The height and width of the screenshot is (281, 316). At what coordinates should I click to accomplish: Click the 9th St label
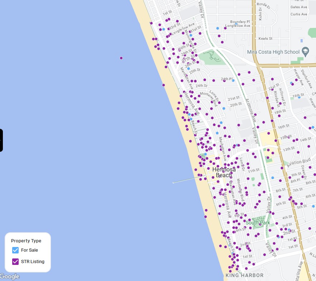(x=297, y=174)
